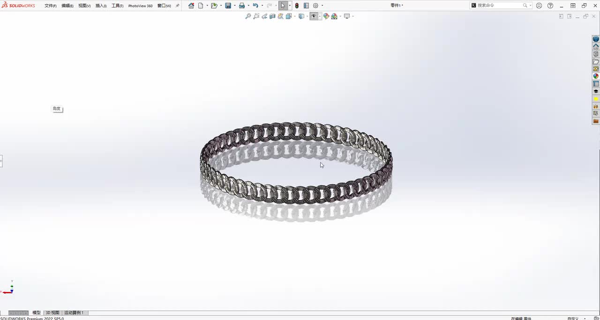Click Section View icon

coord(272,16)
